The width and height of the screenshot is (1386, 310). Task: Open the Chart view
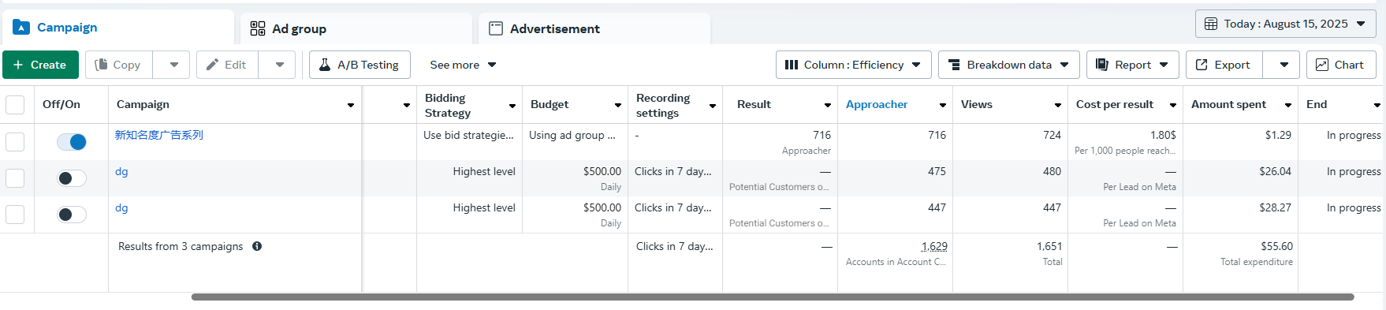tap(1341, 65)
